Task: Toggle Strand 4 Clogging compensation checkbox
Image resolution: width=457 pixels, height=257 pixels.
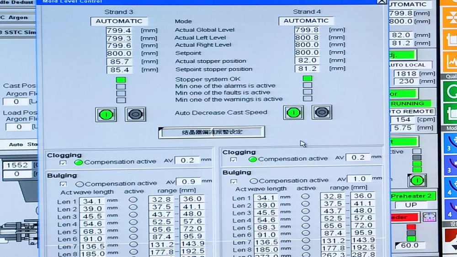Action: (x=233, y=160)
